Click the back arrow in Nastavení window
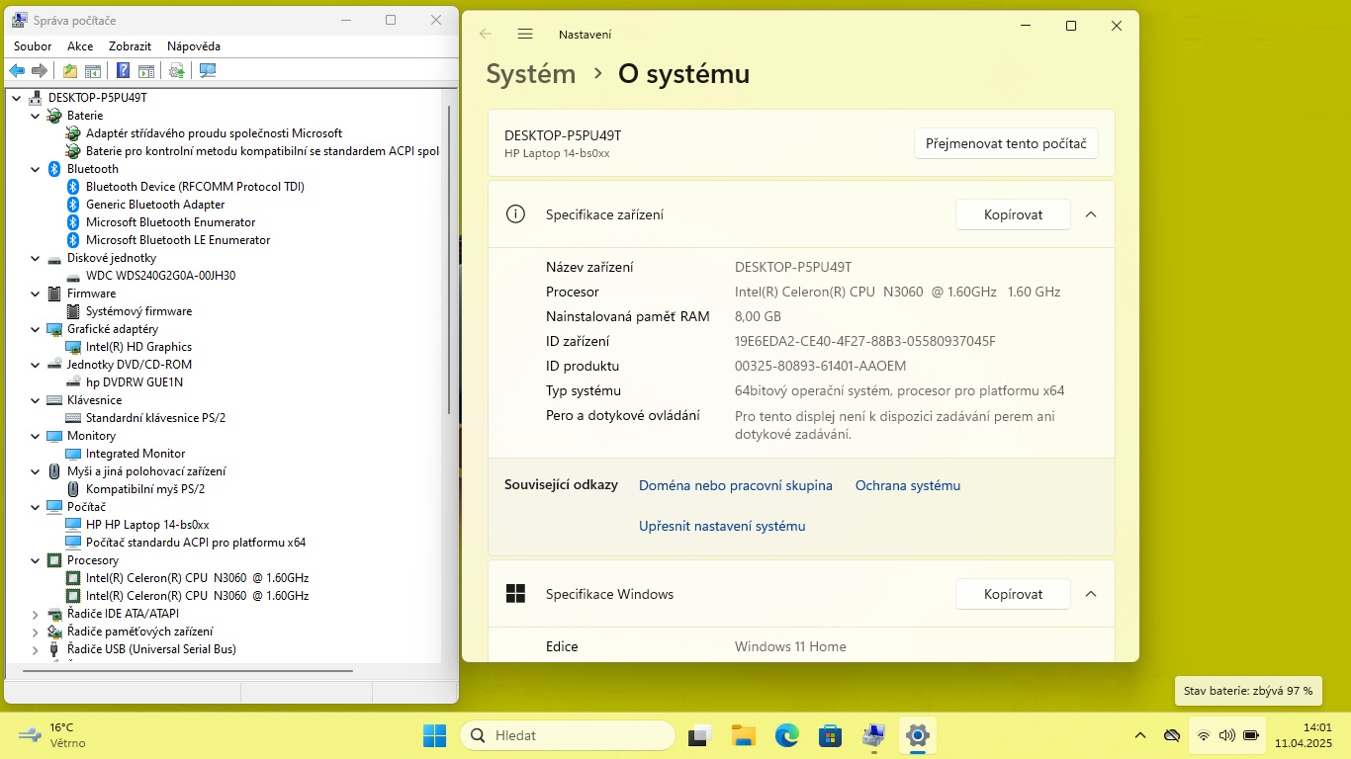Image resolution: width=1351 pixels, height=759 pixels. coord(486,34)
